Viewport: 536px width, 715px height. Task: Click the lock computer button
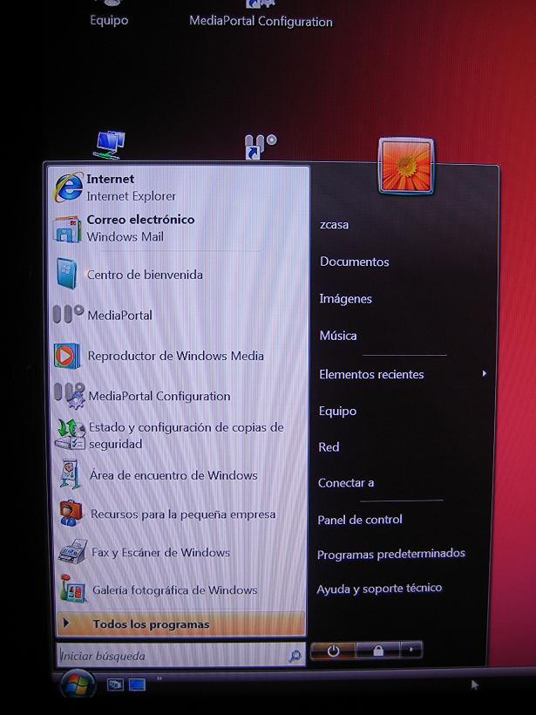click(378, 650)
